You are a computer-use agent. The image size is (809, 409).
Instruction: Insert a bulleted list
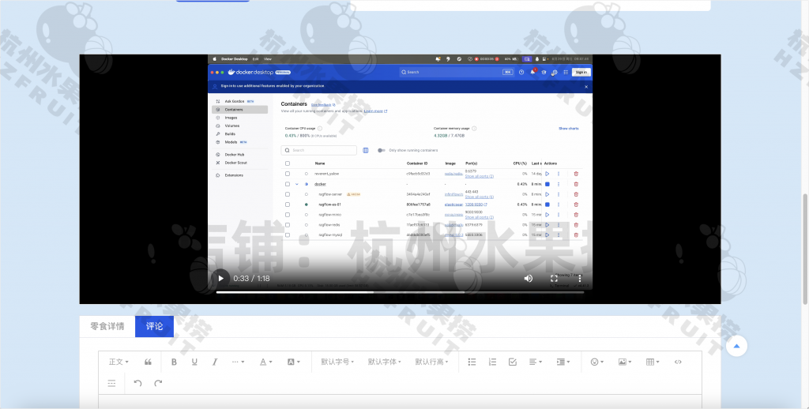pyautogui.click(x=472, y=362)
